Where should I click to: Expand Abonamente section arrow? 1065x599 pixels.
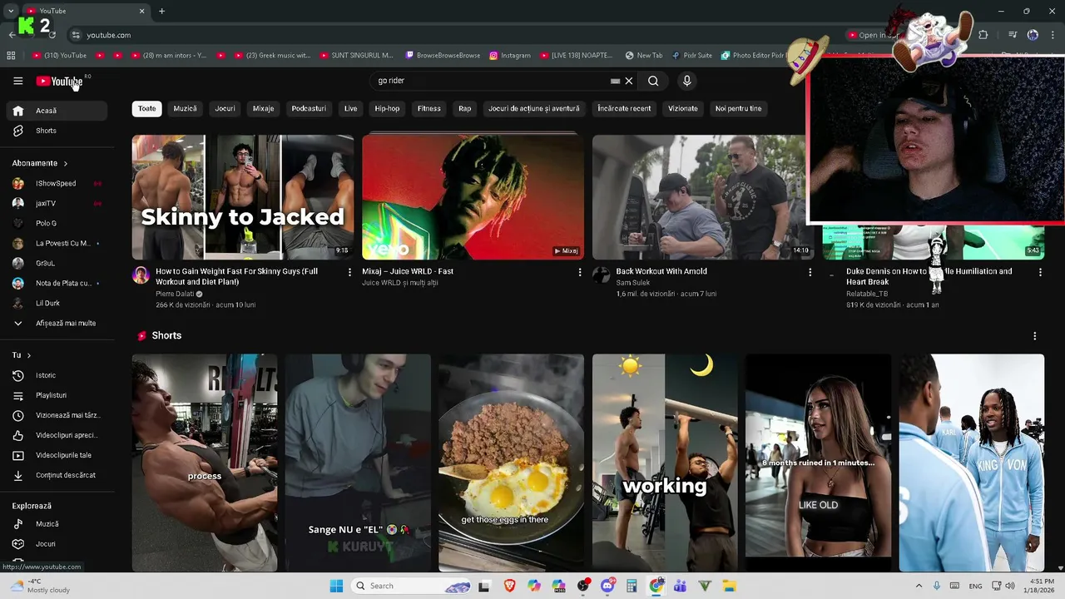(x=65, y=163)
